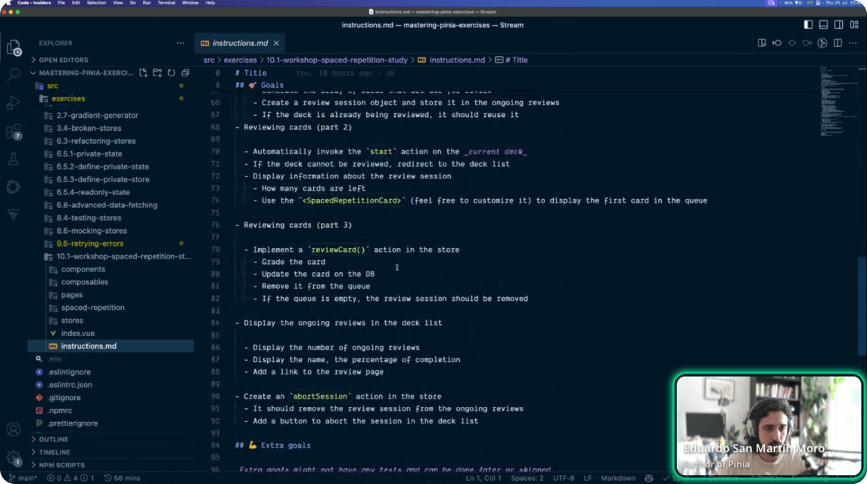Open Markdown preview to the side
Screen dimensions: 867x484
coord(762,43)
